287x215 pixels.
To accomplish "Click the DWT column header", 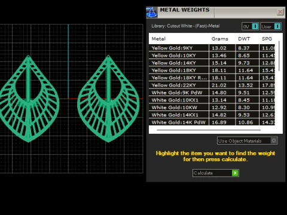I will tap(244, 39).
